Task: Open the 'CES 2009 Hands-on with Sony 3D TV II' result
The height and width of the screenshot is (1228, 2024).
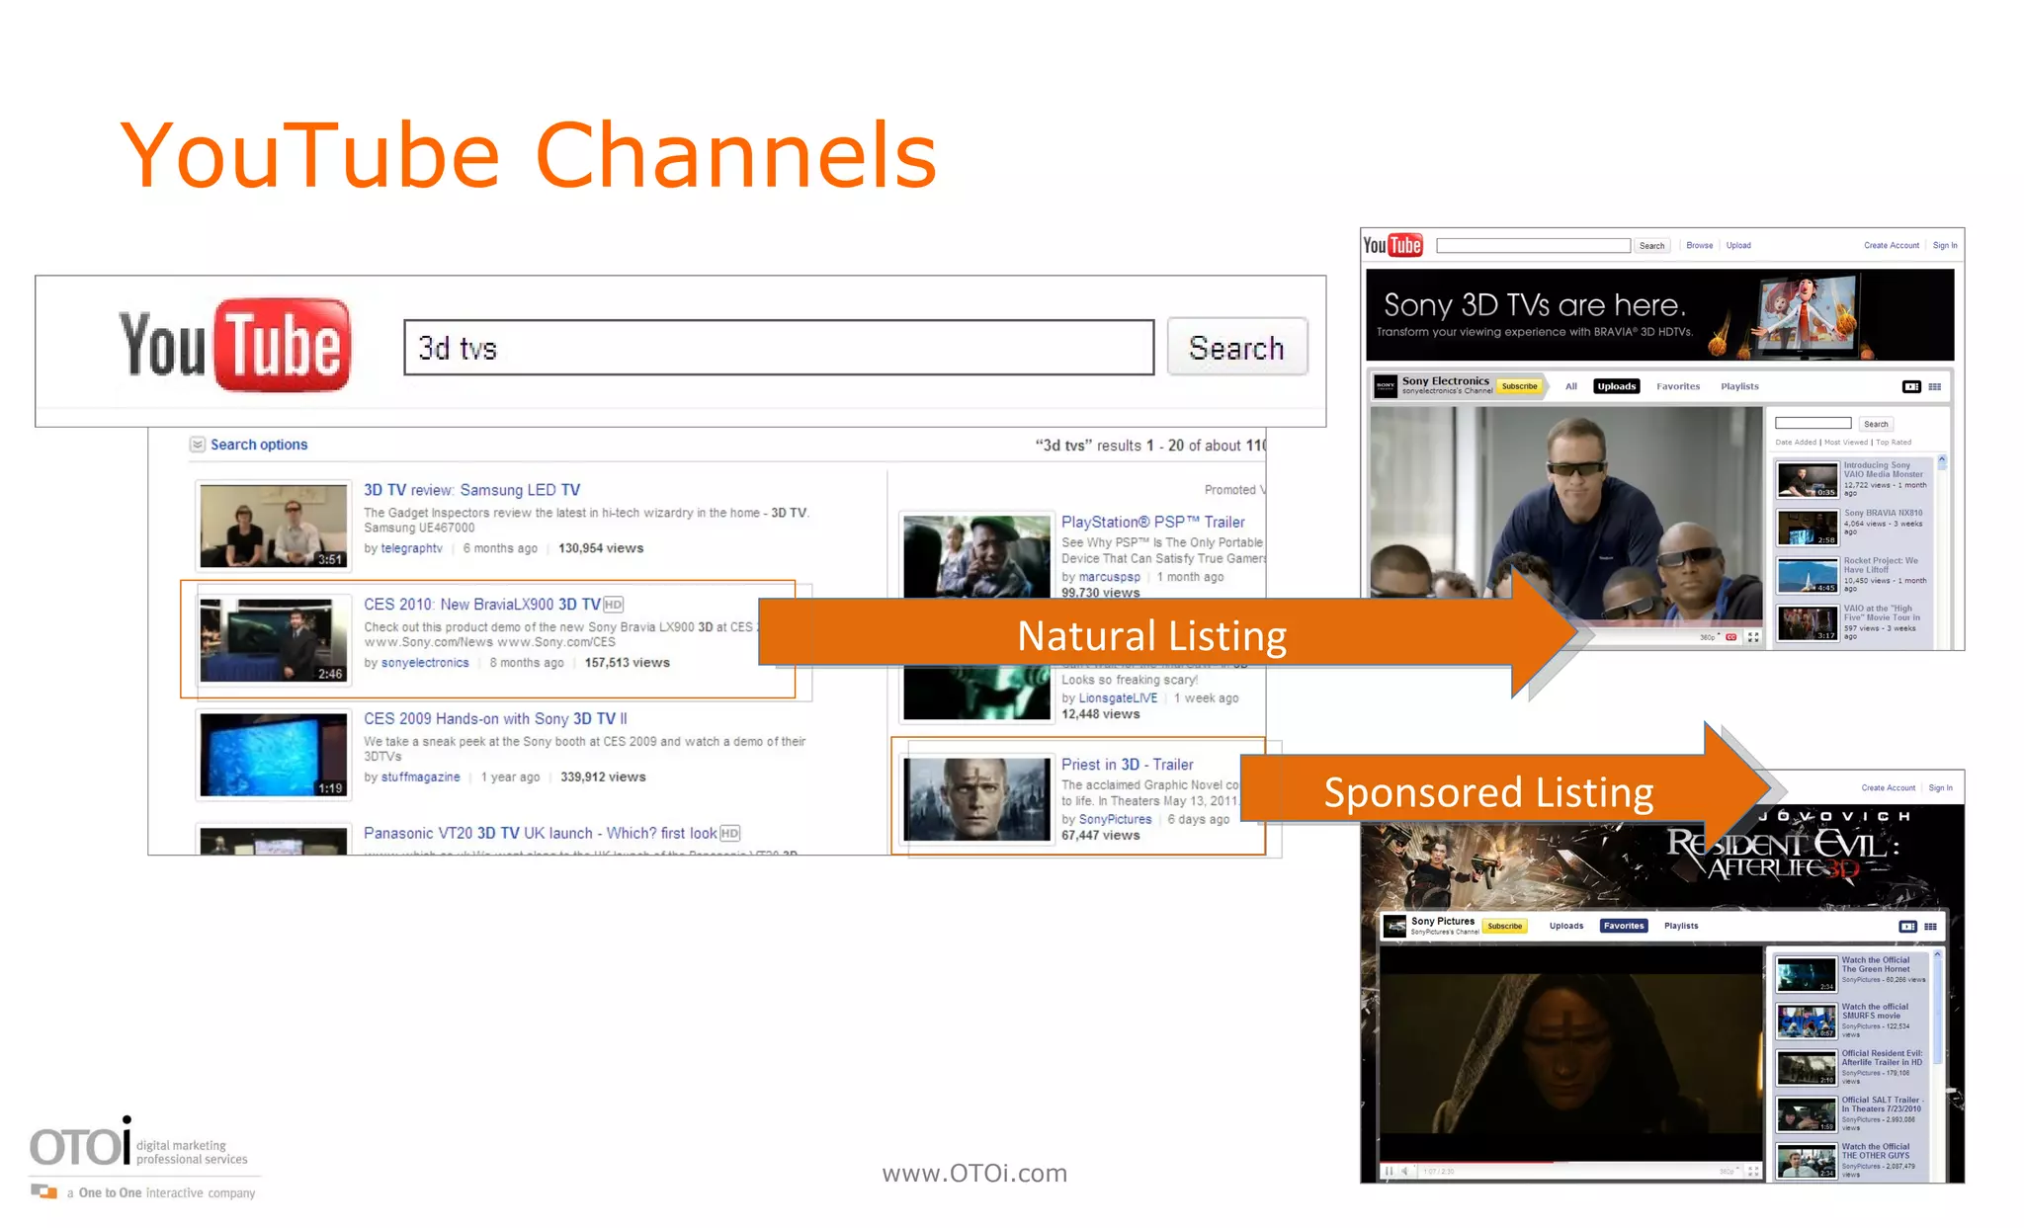Action: point(495,719)
